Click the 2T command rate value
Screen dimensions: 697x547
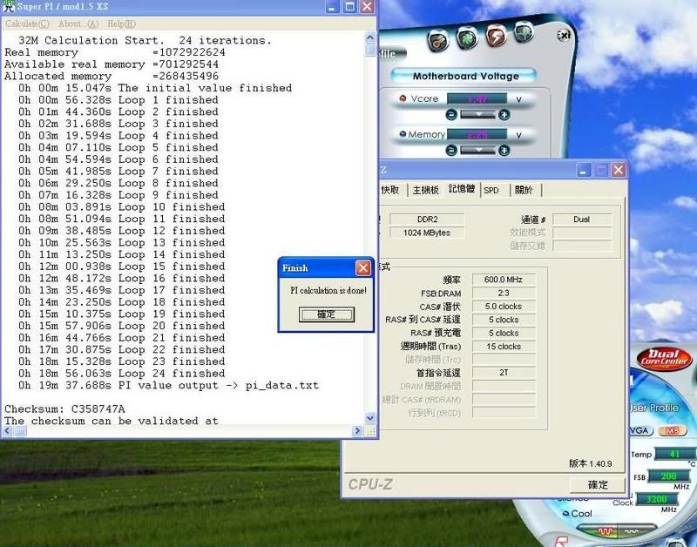tap(504, 373)
